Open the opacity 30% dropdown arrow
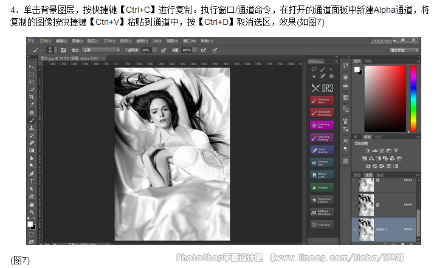The height and width of the screenshot is (268, 434). [x=155, y=50]
